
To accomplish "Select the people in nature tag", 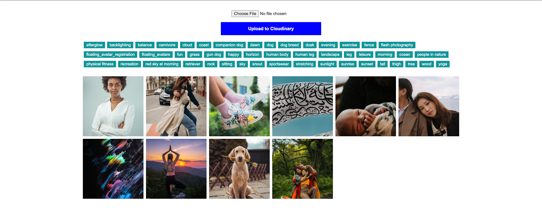I will pos(431,55).
